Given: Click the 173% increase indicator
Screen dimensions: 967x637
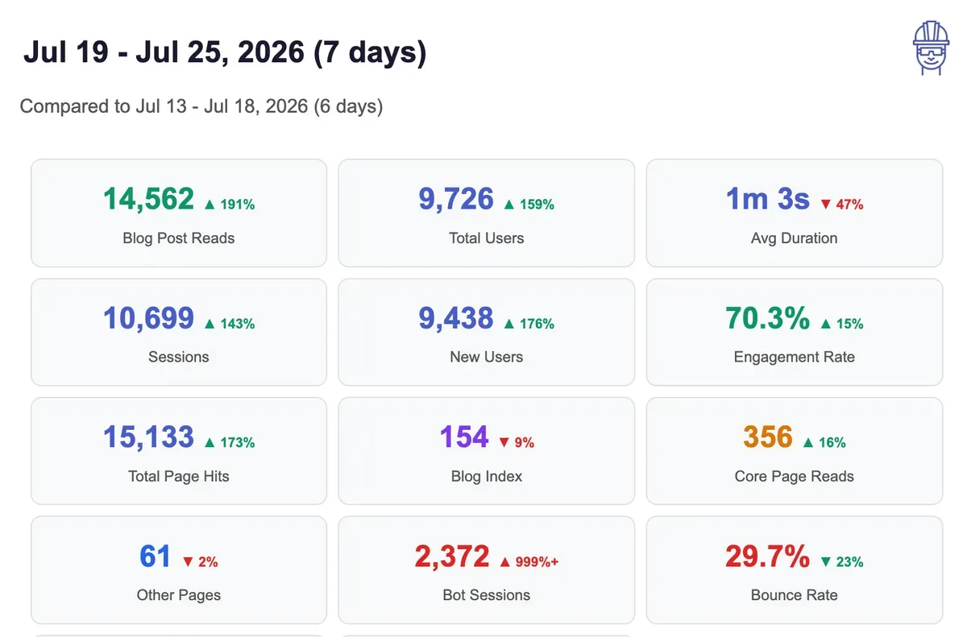Looking at the screenshot, I should point(230,443).
